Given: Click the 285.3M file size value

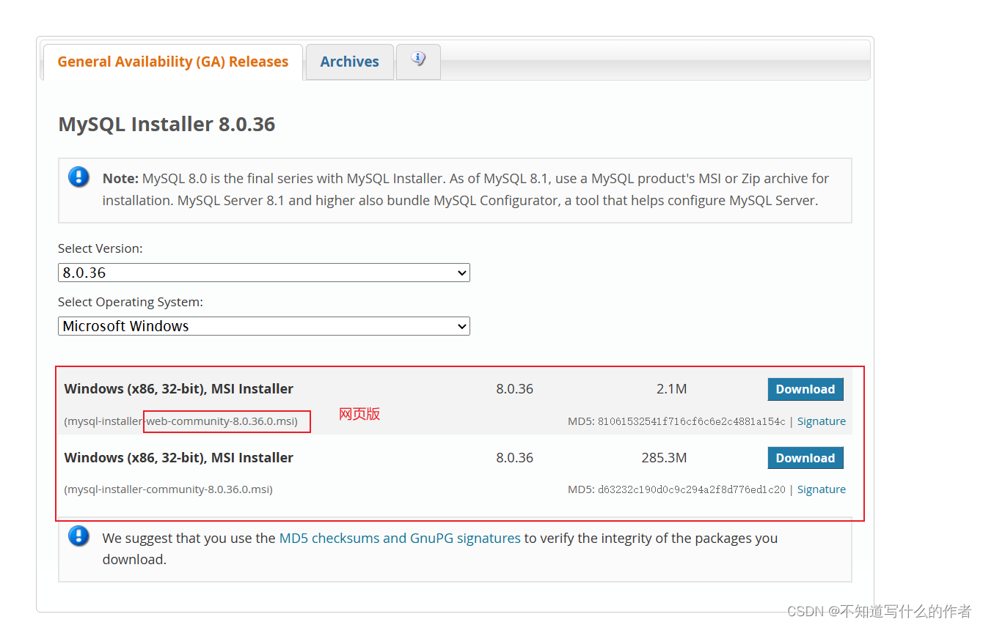Looking at the screenshot, I should click(x=664, y=458).
